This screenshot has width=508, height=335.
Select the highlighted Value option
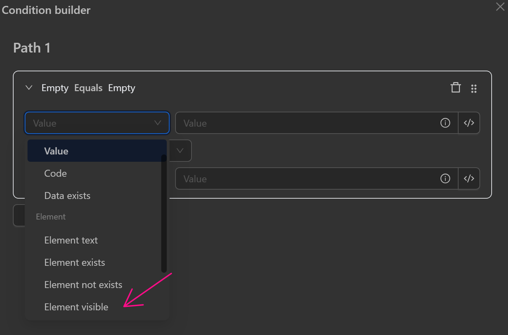pyautogui.click(x=94, y=151)
